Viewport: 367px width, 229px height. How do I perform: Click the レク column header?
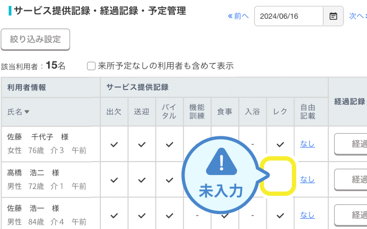click(x=280, y=112)
